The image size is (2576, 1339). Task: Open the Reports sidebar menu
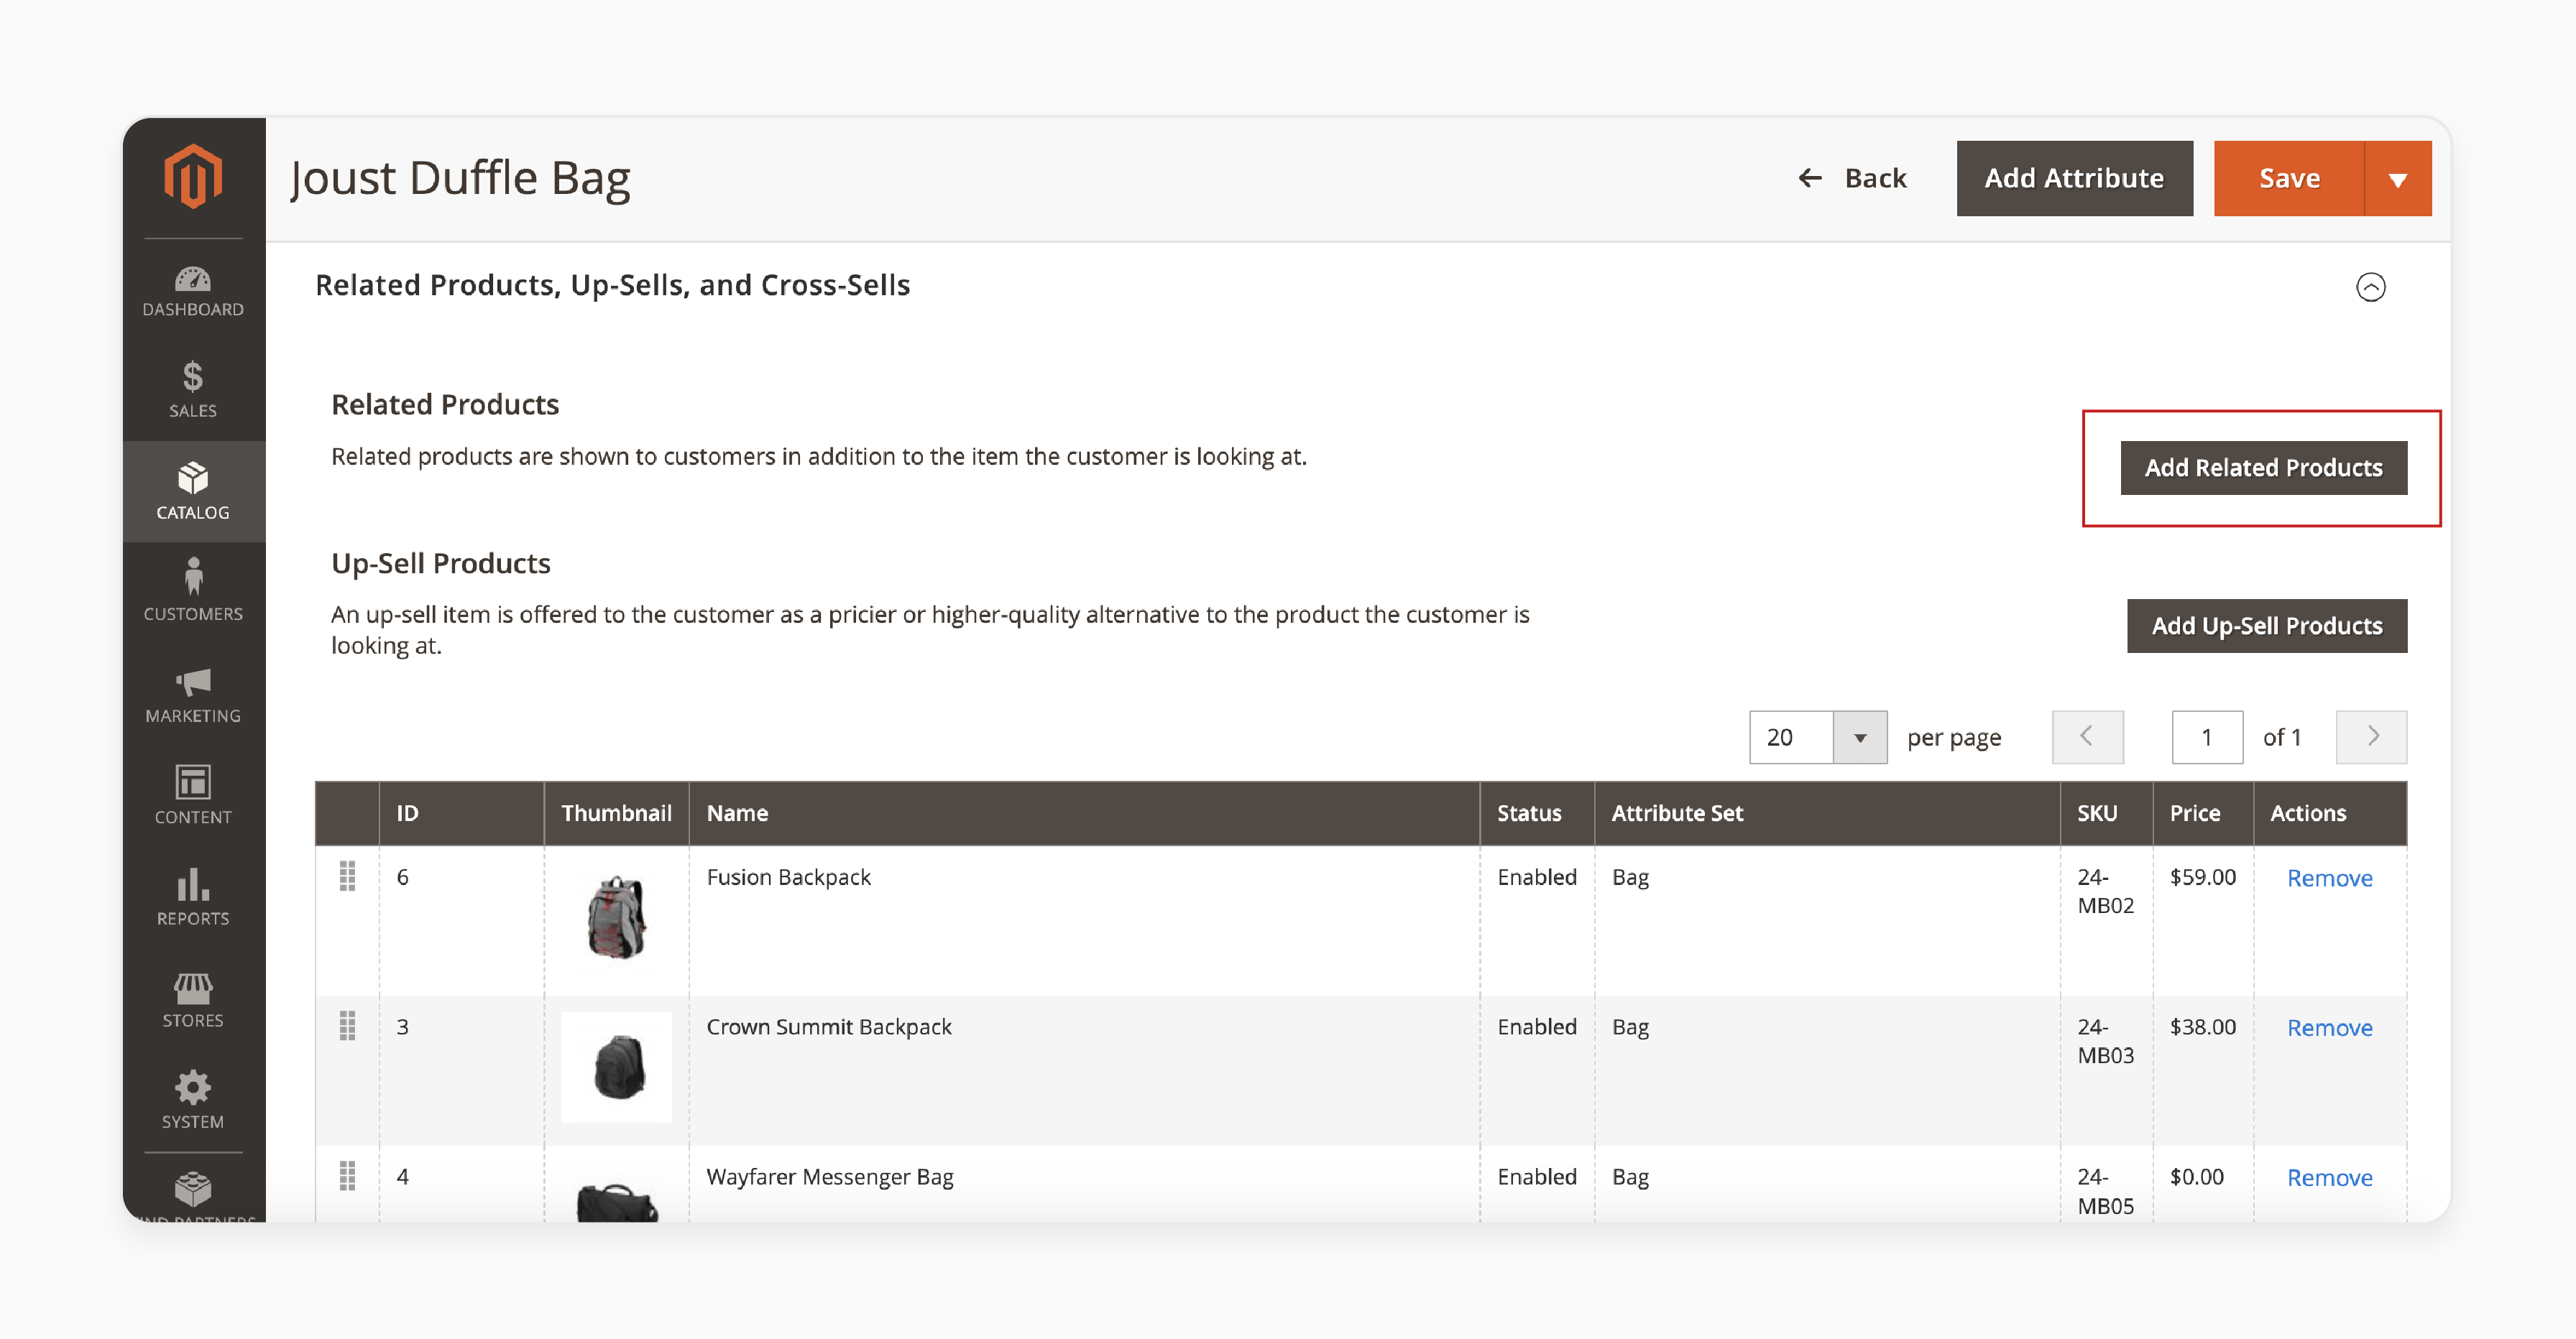[193, 897]
